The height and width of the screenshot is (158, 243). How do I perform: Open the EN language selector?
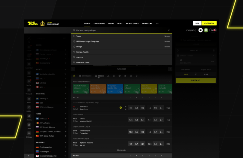click(213, 30)
